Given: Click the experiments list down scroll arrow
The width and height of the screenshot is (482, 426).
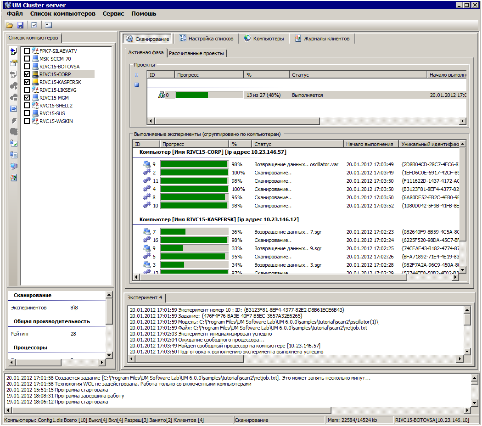Looking at the screenshot, I should pos(463,270).
